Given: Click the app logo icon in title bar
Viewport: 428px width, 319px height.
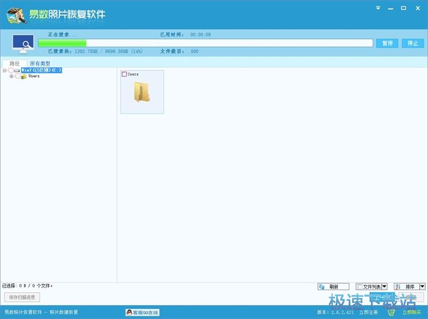Looking at the screenshot, I should click(16, 15).
